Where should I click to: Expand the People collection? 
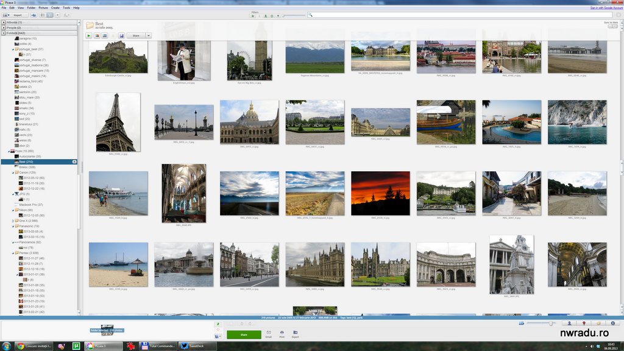click(x=4, y=28)
